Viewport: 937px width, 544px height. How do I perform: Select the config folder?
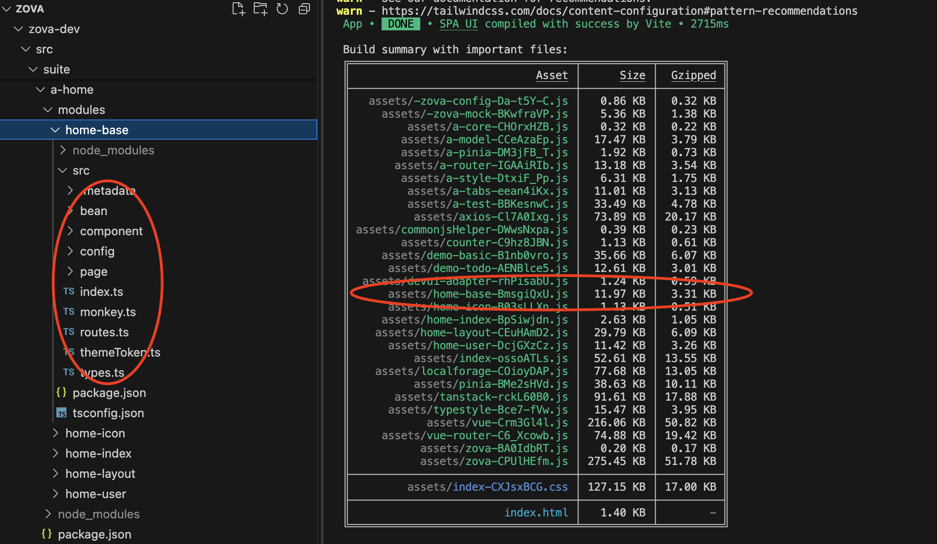97,251
